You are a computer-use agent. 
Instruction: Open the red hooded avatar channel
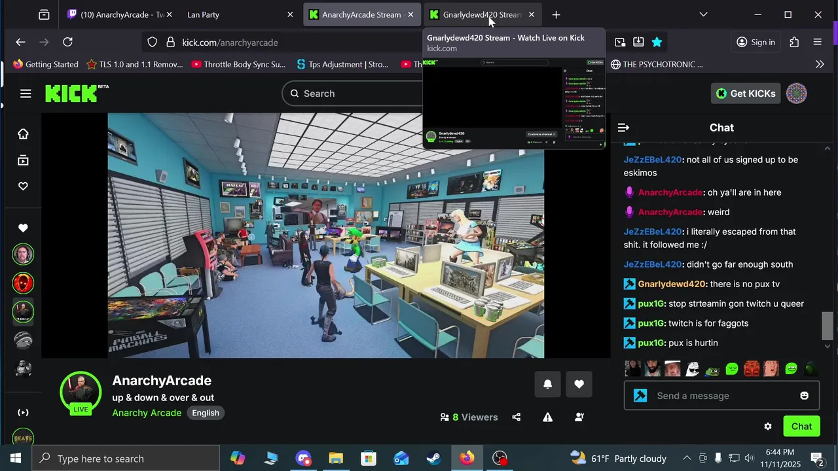coord(23,283)
